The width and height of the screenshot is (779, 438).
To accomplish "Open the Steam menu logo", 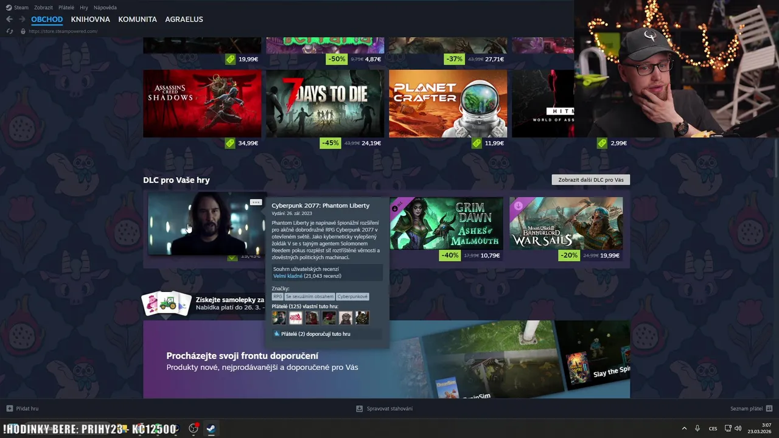I will [9, 7].
